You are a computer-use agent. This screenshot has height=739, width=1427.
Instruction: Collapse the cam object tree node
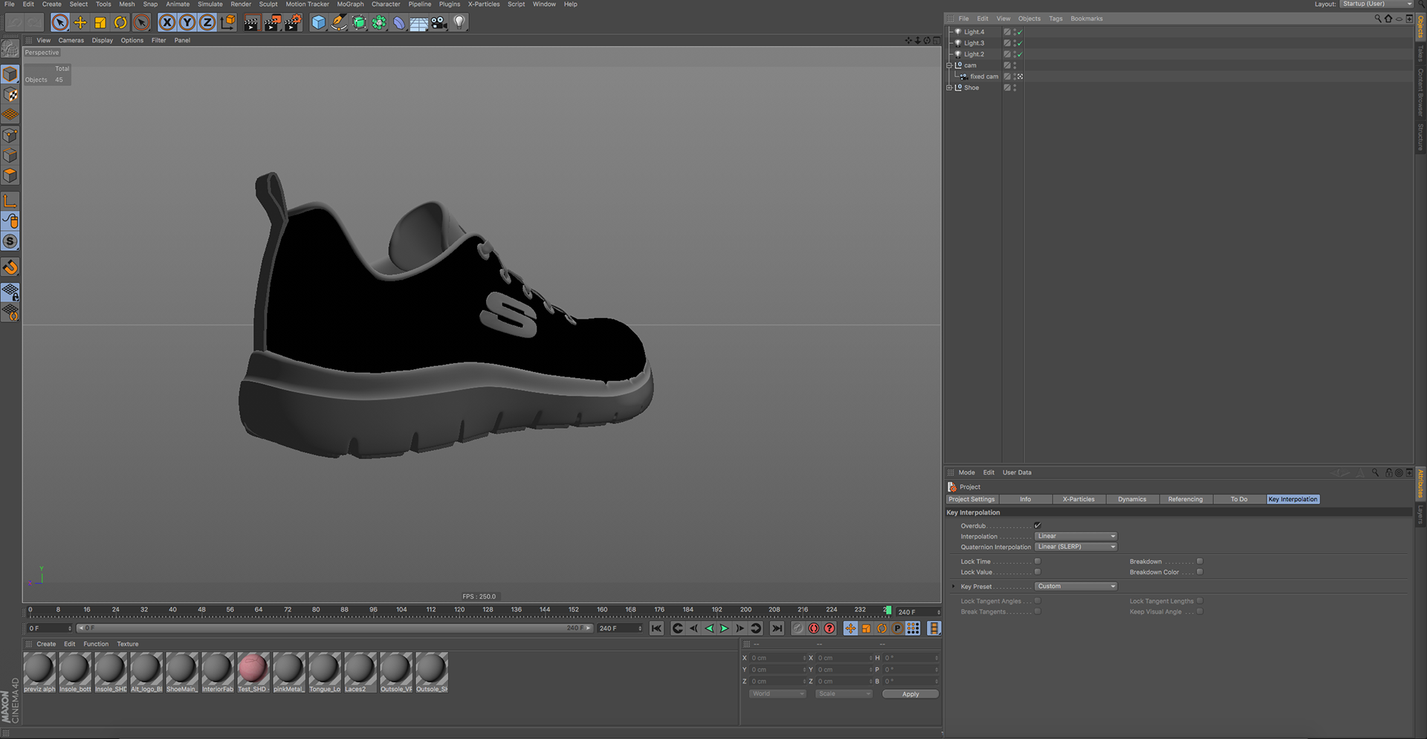click(949, 65)
